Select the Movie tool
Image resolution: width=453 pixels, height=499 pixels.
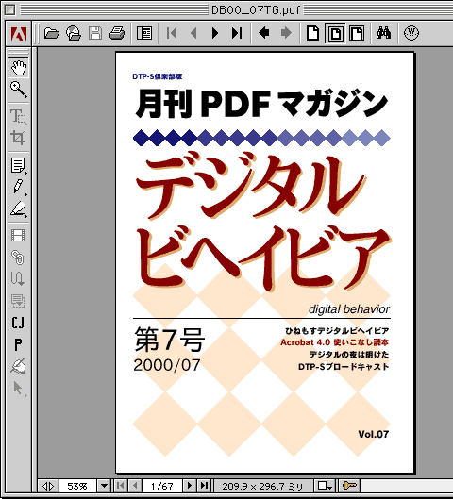coord(18,236)
